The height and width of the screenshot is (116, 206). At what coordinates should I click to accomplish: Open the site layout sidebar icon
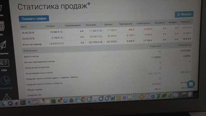point(2,26)
